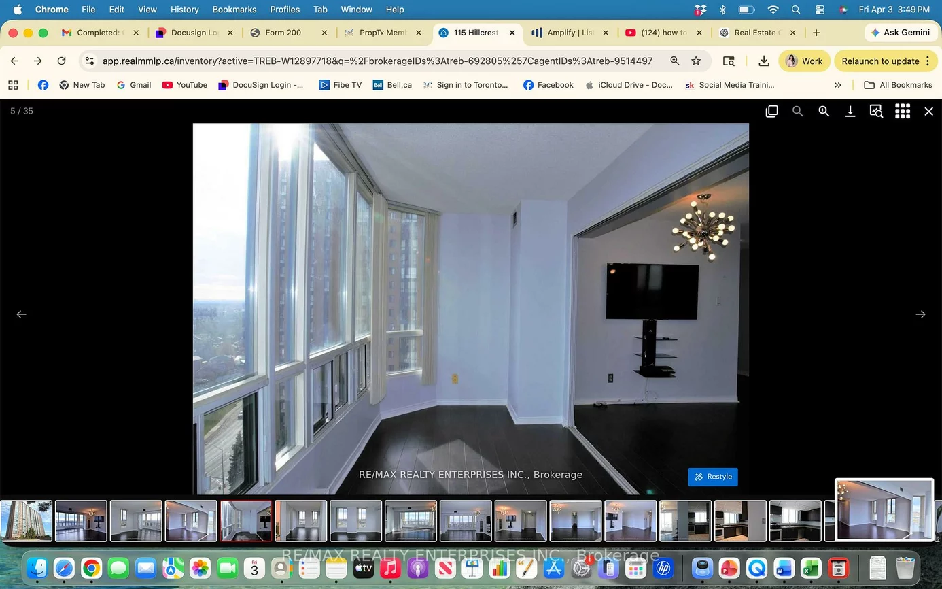Open the copy/duplicate view icon in viewer toolbar
This screenshot has height=589, width=942.
point(771,111)
